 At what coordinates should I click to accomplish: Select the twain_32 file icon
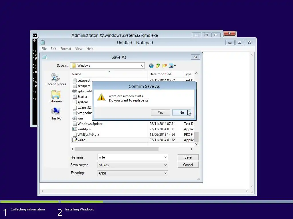(x=75, y=108)
